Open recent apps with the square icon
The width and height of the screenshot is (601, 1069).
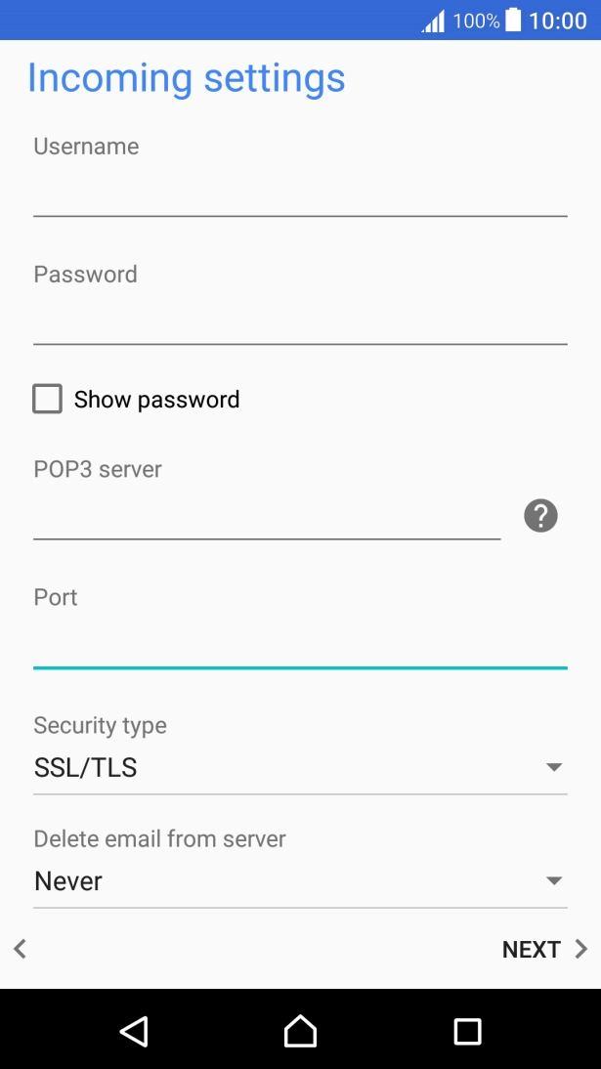467,1031
